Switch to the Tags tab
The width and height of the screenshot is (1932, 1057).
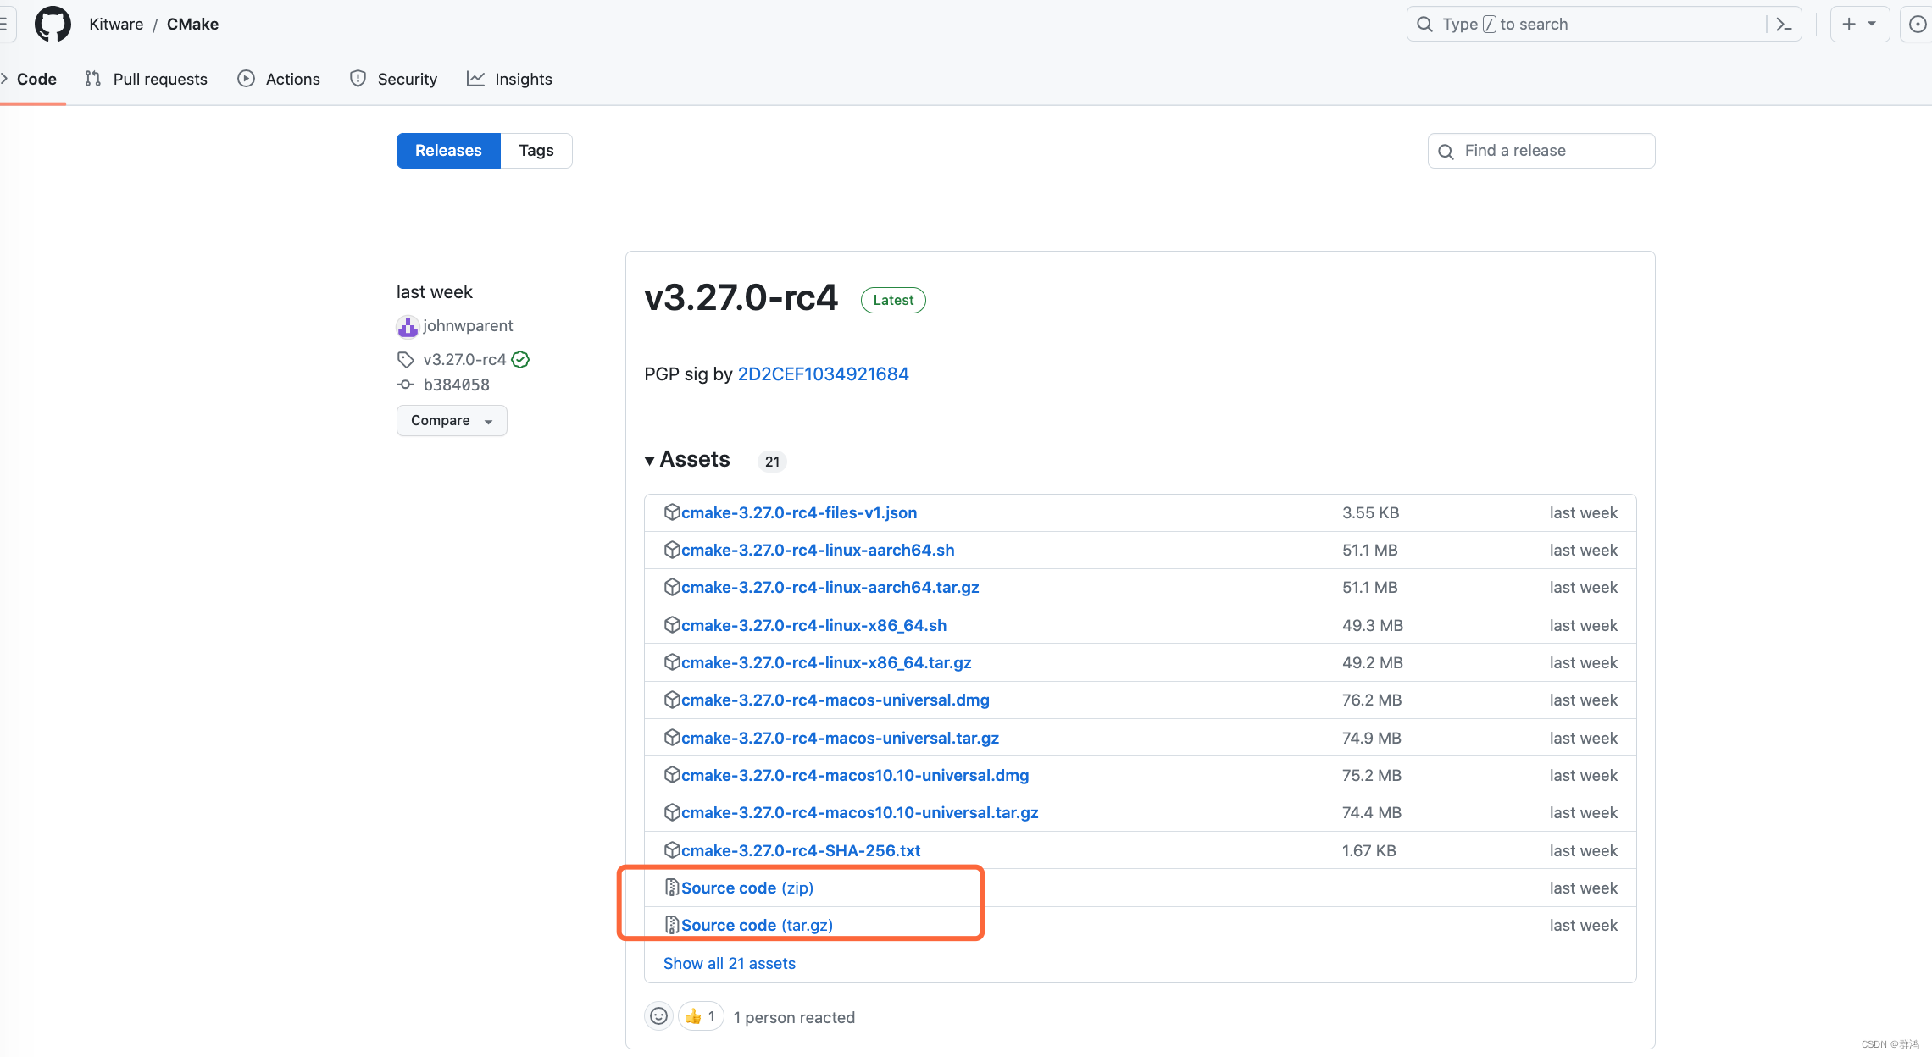(536, 151)
